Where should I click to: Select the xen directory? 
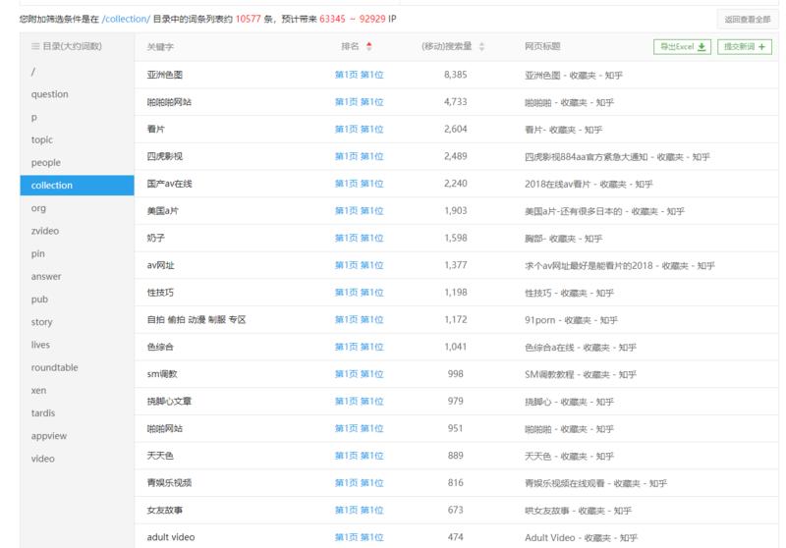click(38, 390)
